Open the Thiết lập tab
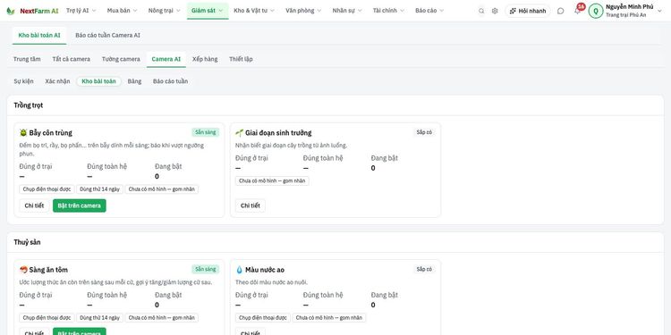671x335 pixels. tap(241, 59)
